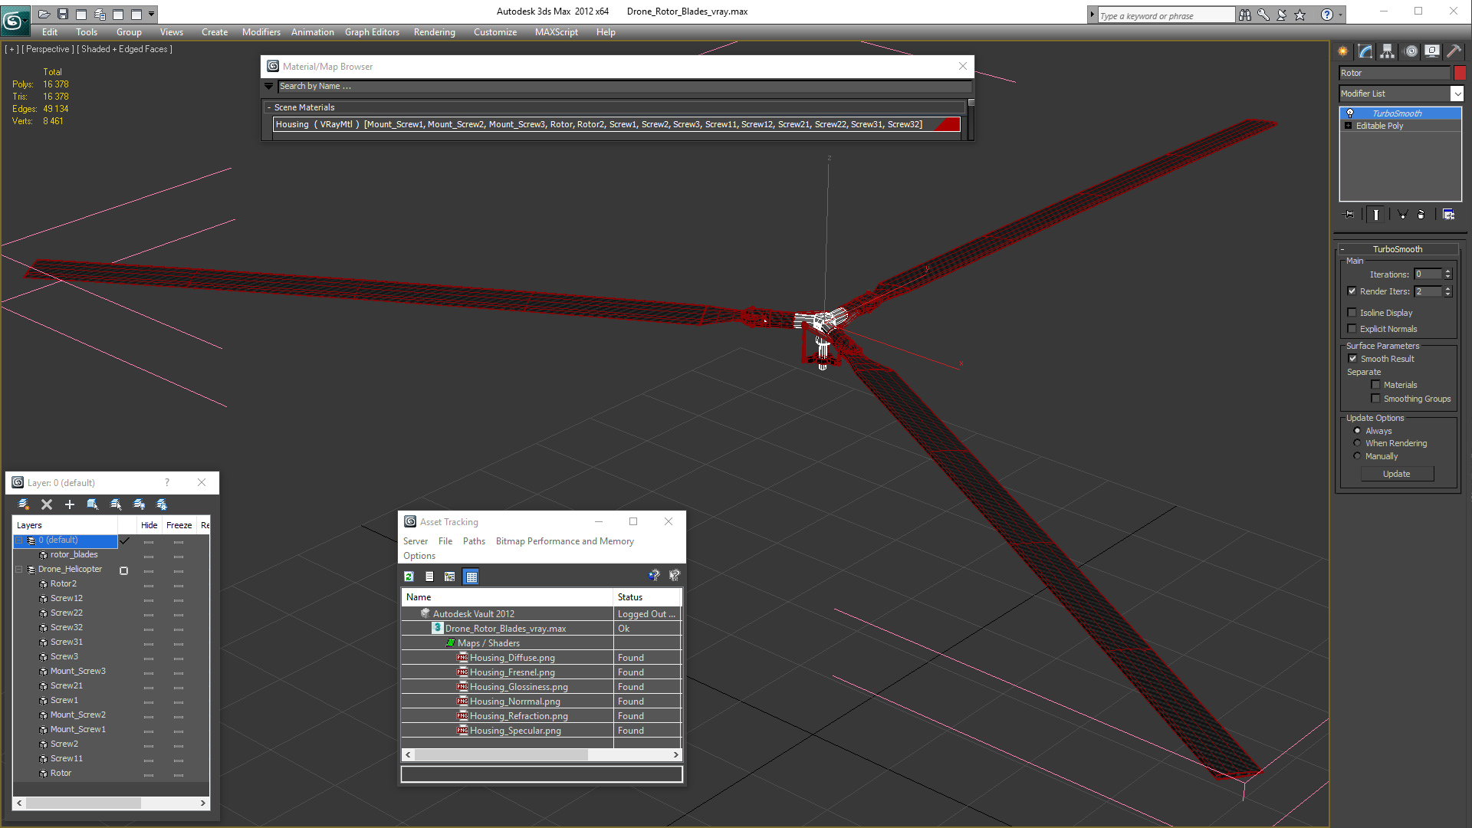This screenshot has height=828, width=1472.
Task: Collapse the Scene Materials section
Action: pos(269,108)
